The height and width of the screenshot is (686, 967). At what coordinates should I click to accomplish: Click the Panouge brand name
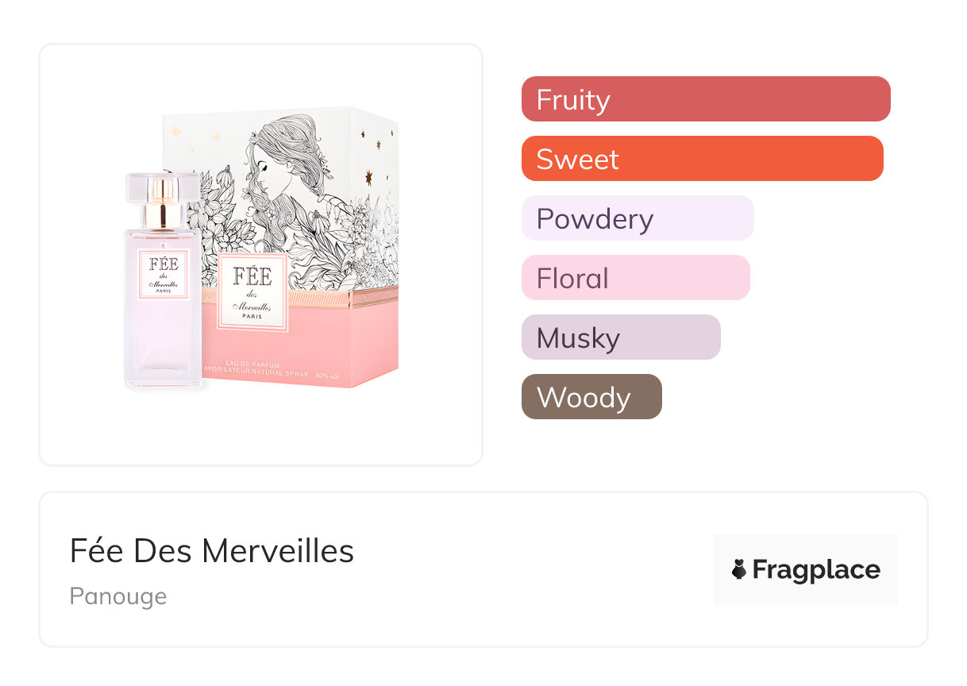coord(118,596)
